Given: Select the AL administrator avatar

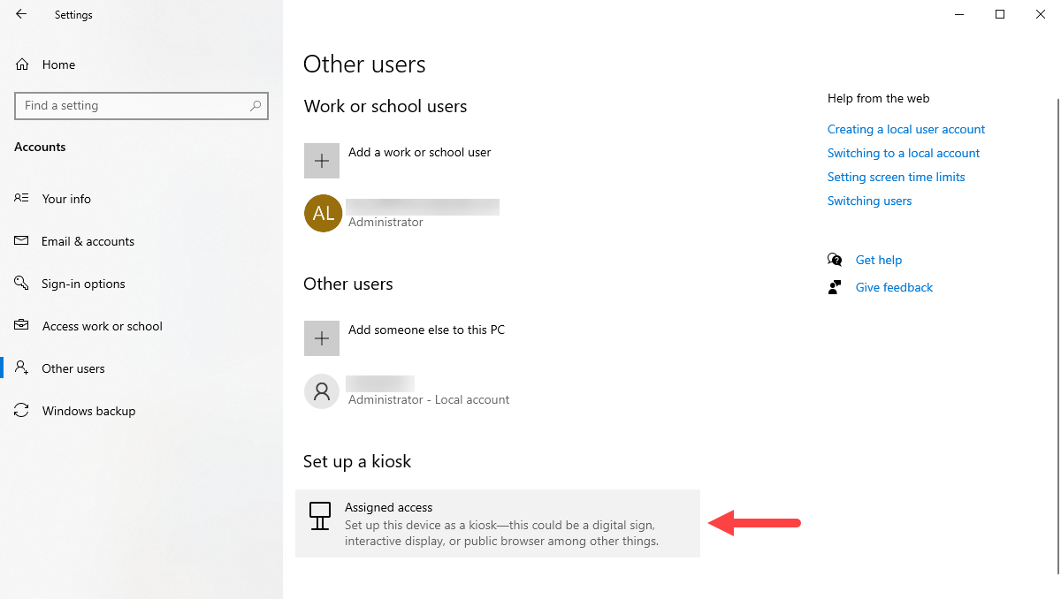Looking at the screenshot, I should click(323, 213).
